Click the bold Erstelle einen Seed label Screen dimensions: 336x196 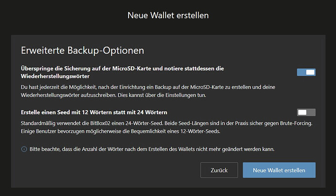(94, 112)
